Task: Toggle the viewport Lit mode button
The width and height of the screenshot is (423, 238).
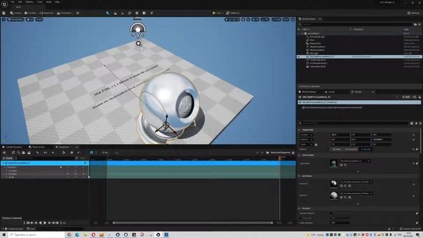Action: (x=30, y=19)
